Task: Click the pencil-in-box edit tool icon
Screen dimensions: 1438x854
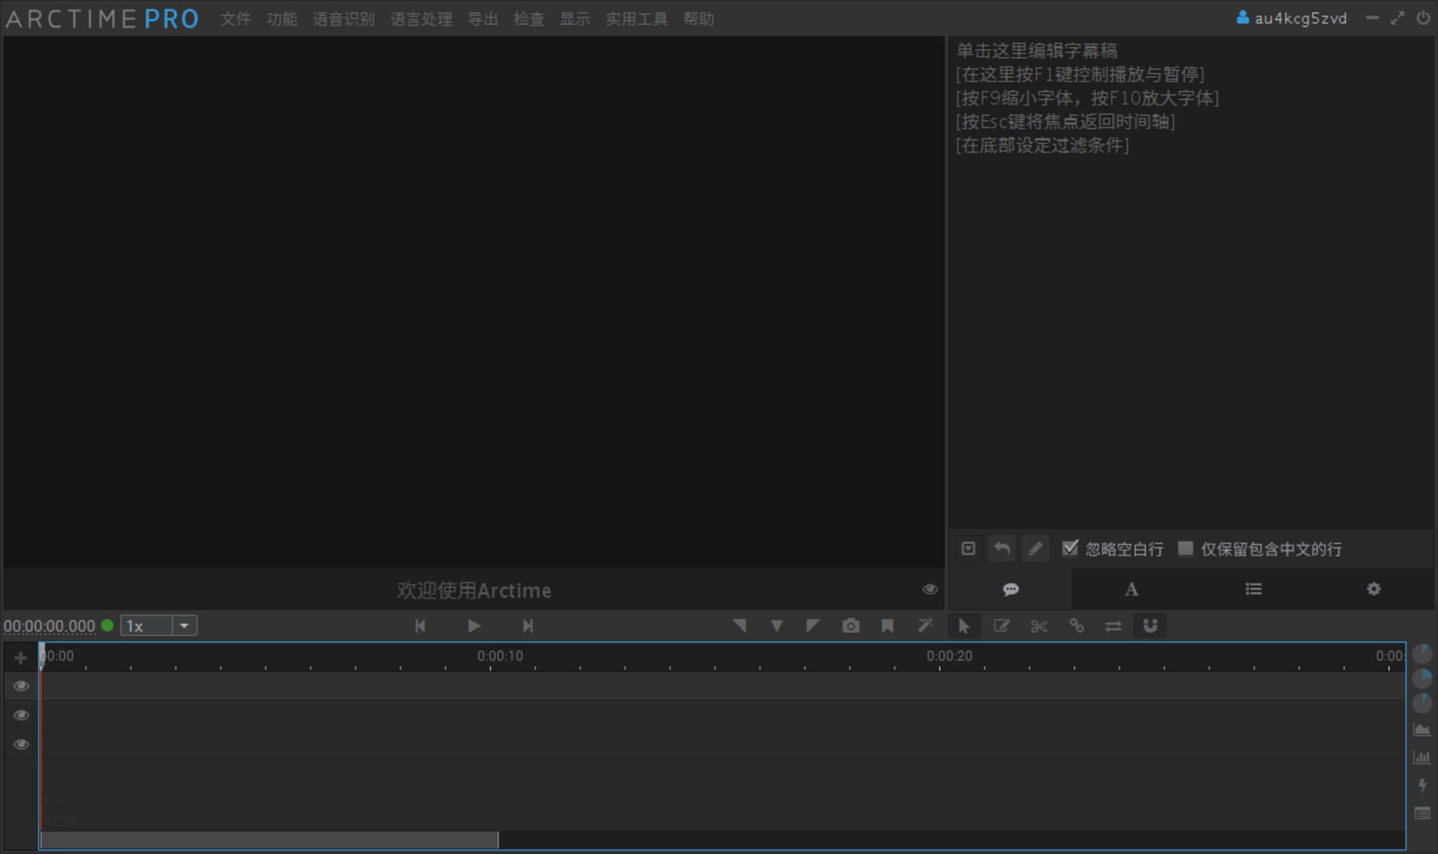Action: [1001, 626]
